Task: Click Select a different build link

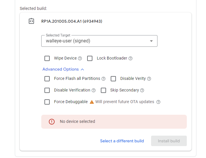Action: click(122, 141)
